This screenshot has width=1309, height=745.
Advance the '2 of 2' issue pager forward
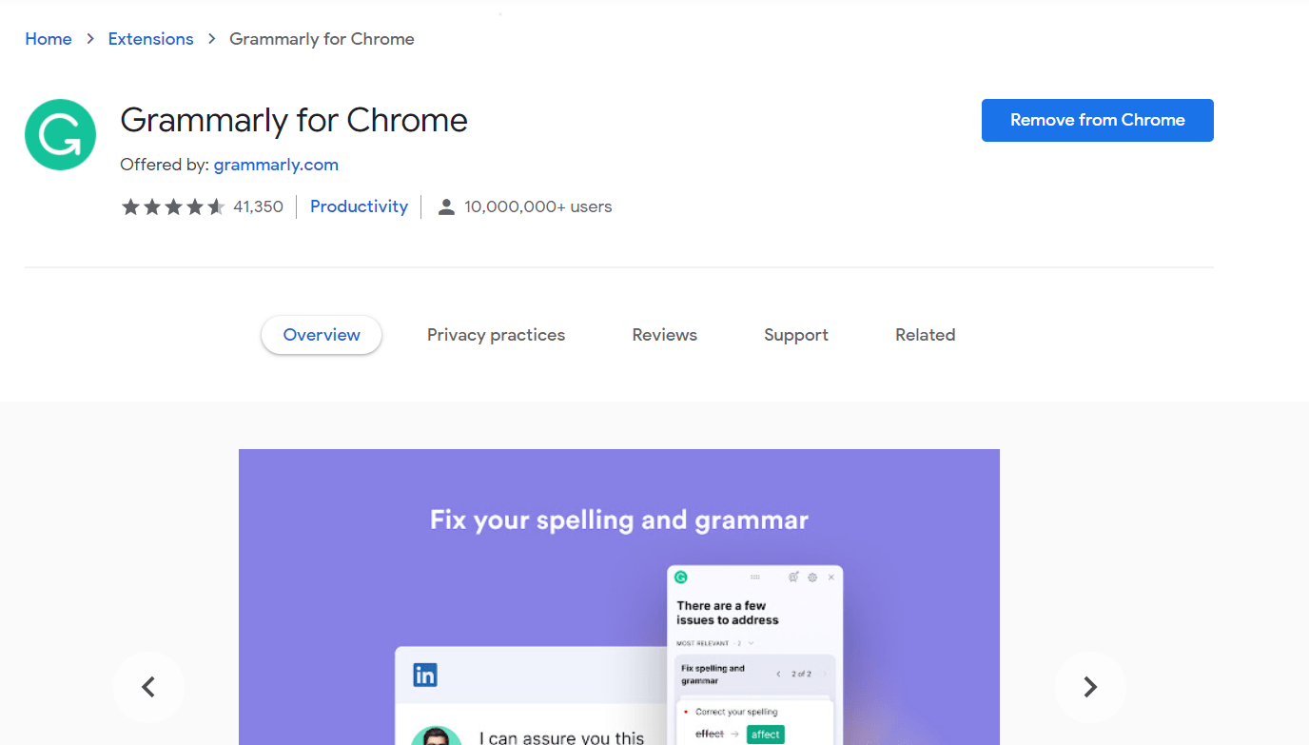(x=825, y=674)
